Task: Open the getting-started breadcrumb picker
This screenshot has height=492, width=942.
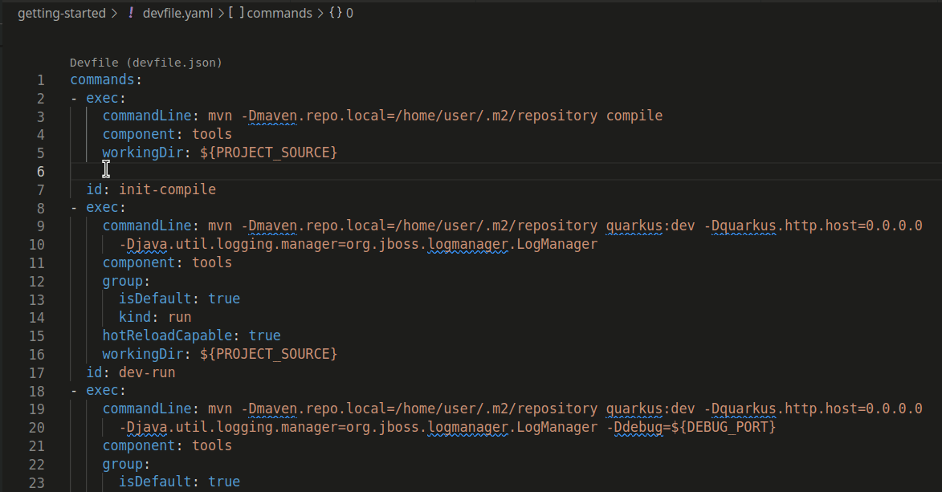Action: click(x=63, y=13)
